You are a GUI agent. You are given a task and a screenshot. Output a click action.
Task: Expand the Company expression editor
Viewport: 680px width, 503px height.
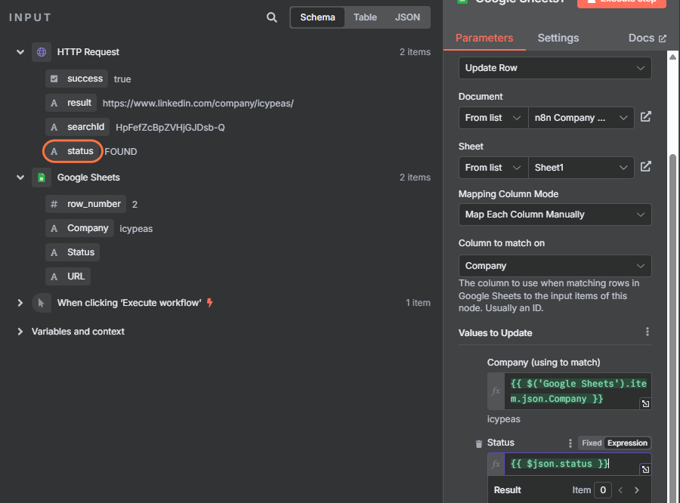(x=645, y=404)
